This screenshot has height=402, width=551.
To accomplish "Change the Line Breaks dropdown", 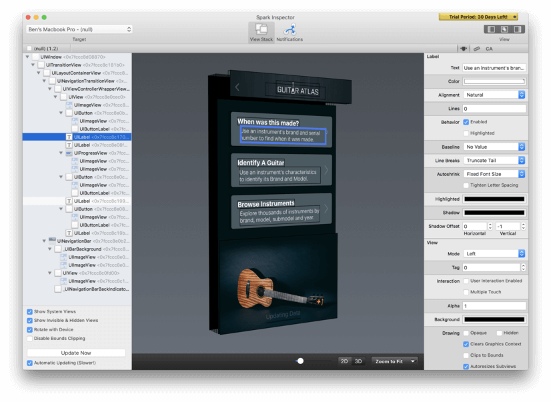I will click(x=494, y=161).
